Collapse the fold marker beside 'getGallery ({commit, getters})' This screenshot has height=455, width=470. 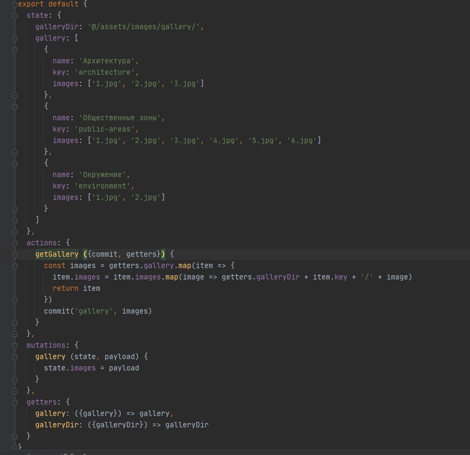tap(15, 255)
